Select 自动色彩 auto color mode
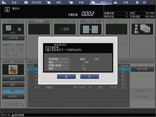The width and height of the screenshot is (156, 117). point(13,96)
